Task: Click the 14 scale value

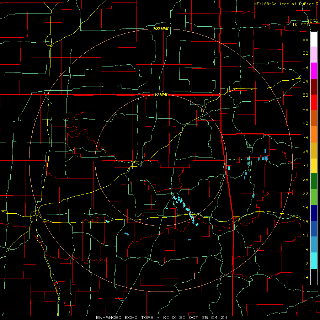Action: (305, 222)
